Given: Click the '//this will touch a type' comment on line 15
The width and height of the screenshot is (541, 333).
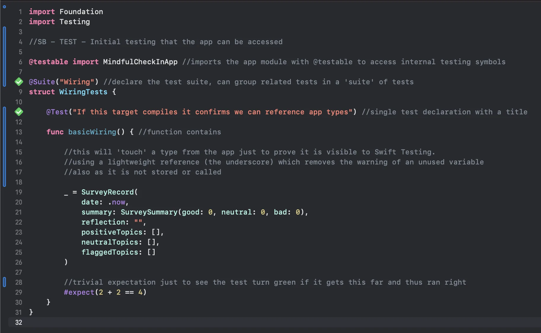Looking at the screenshot, I should (250, 152).
